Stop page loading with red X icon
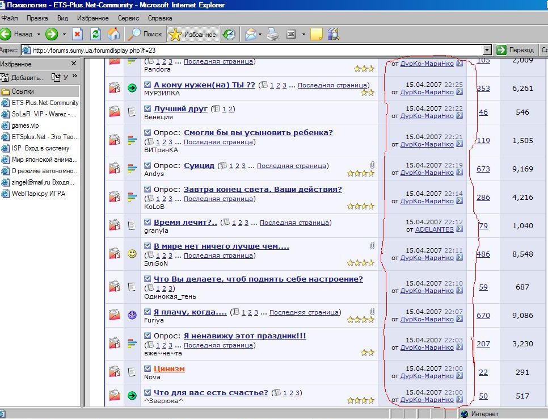 77,34
